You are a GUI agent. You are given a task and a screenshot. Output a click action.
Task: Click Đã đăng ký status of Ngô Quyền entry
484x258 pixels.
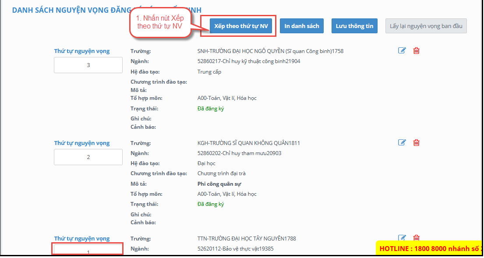211,109
